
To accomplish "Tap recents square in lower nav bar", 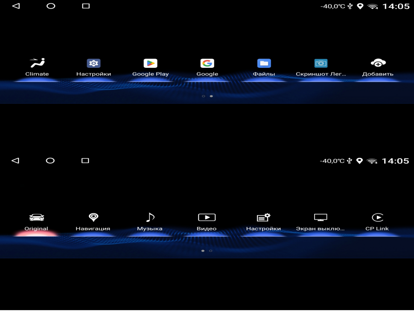I will [85, 160].
